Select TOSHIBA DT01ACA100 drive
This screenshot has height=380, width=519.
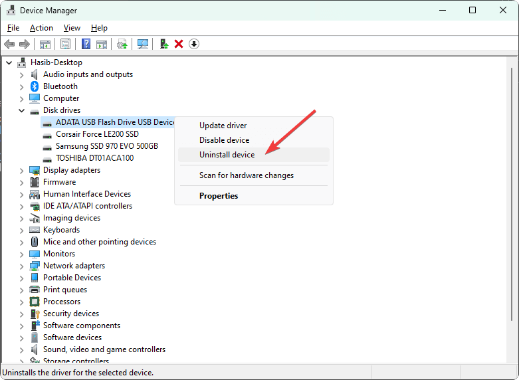coord(94,158)
